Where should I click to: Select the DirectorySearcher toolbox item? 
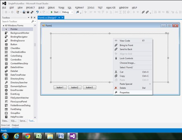click(19, 83)
